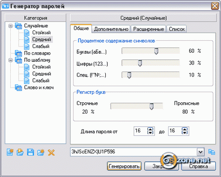Image resolution: width=221 pixels, height=177 pixels.
Task: Decrease minimum password length with down arrow
Action: click(150, 133)
